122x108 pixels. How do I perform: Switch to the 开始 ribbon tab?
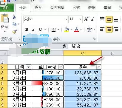point(23,7)
